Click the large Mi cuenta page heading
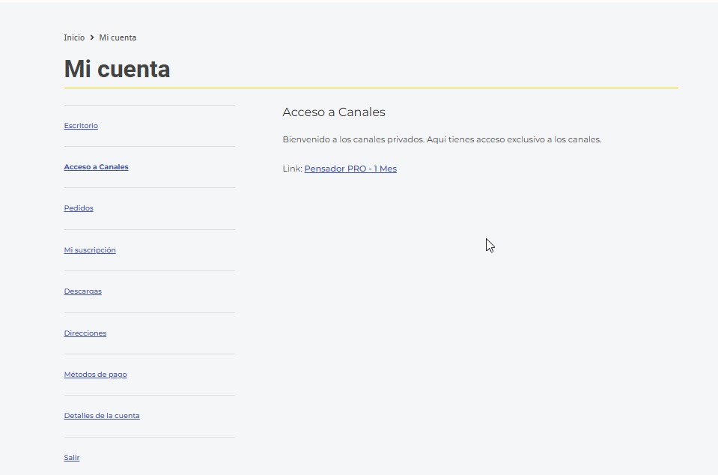This screenshot has width=718, height=475. point(117,70)
